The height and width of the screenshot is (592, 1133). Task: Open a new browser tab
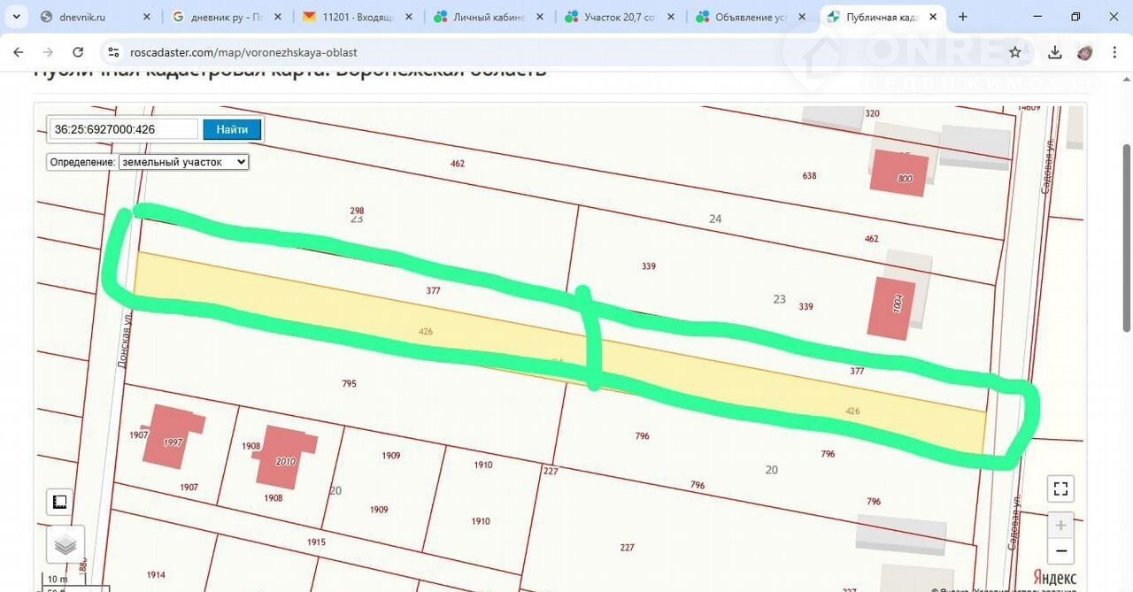point(963,17)
